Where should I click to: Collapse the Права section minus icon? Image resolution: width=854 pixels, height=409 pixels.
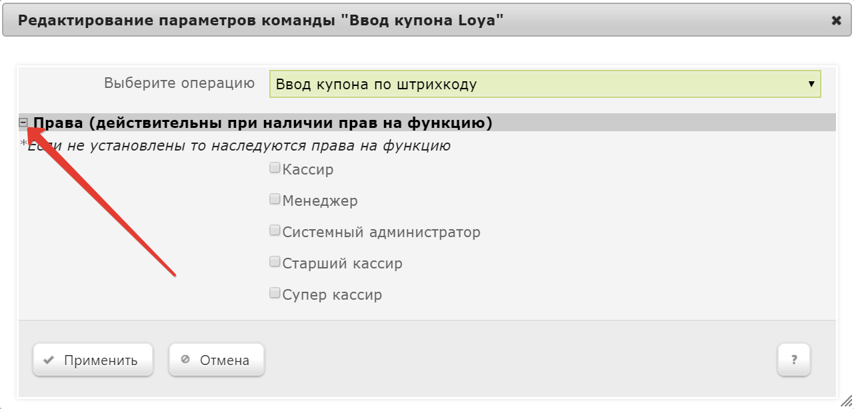tap(23, 123)
